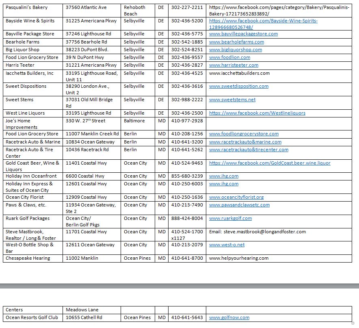Visit www.harristeeter.com link
Screen dimensions: 359x328
[234, 65]
